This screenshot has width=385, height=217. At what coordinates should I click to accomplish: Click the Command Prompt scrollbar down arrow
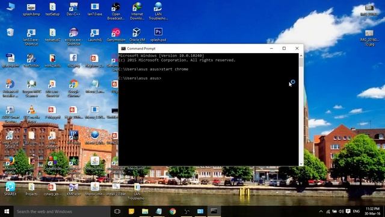(x=301, y=163)
